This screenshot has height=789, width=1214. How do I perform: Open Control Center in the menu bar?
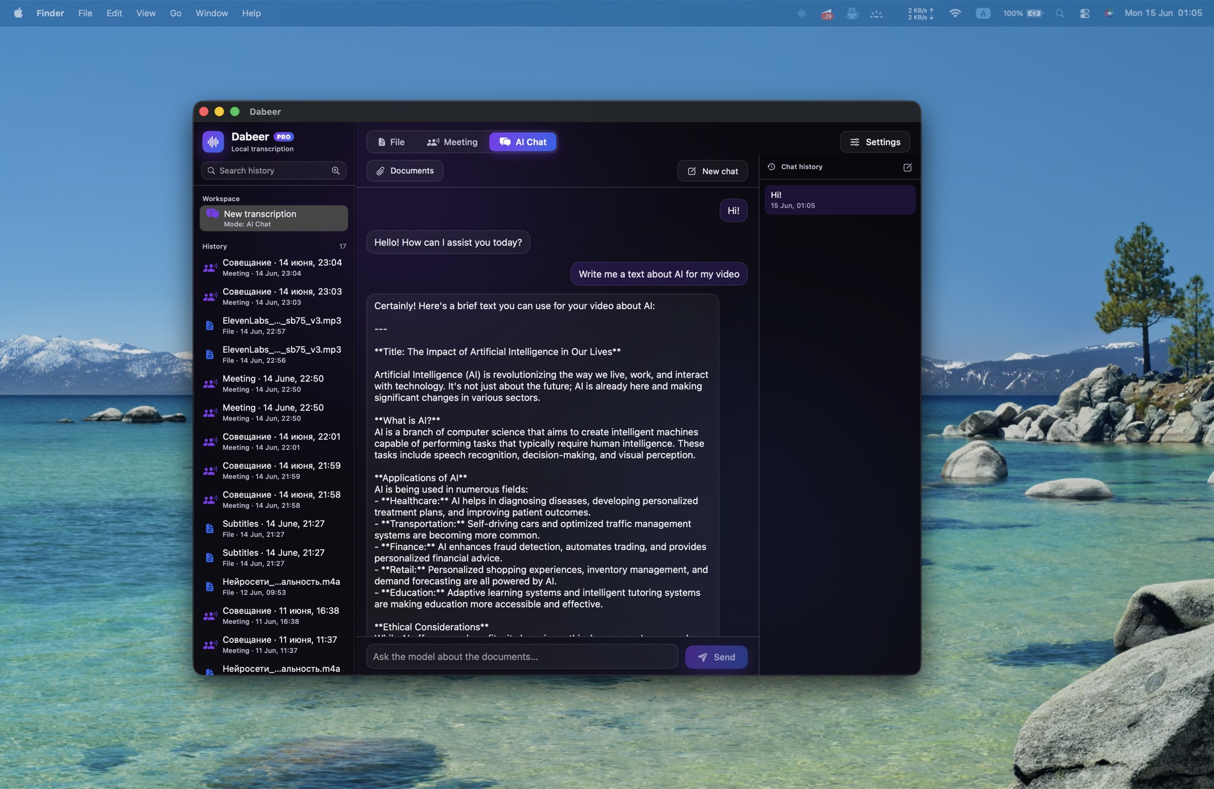[1085, 13]
